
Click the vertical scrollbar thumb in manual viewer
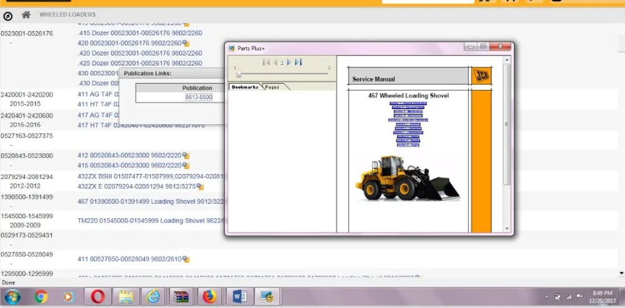point(507,124)
